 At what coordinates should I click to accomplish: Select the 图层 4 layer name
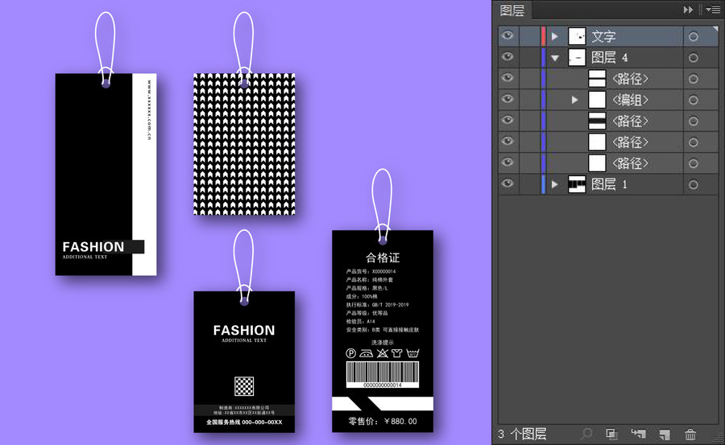tap(610, 58)
